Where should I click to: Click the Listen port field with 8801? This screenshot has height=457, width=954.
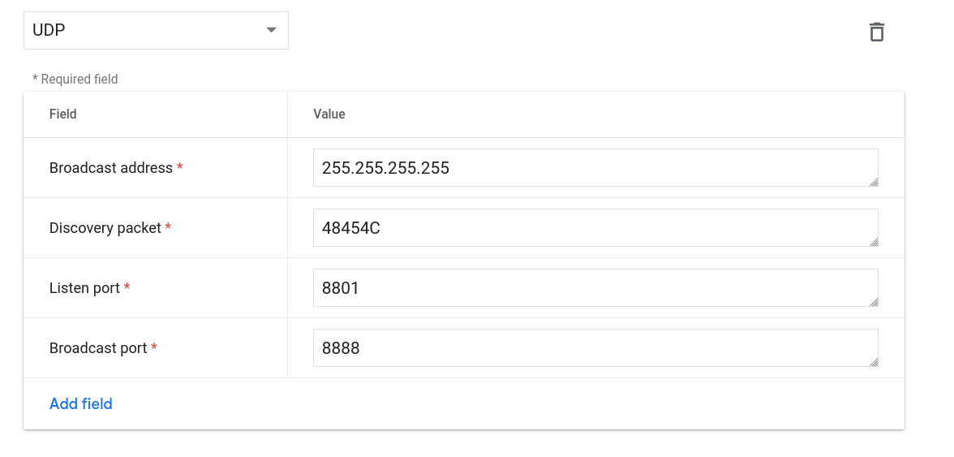click(x=595, y=287)
